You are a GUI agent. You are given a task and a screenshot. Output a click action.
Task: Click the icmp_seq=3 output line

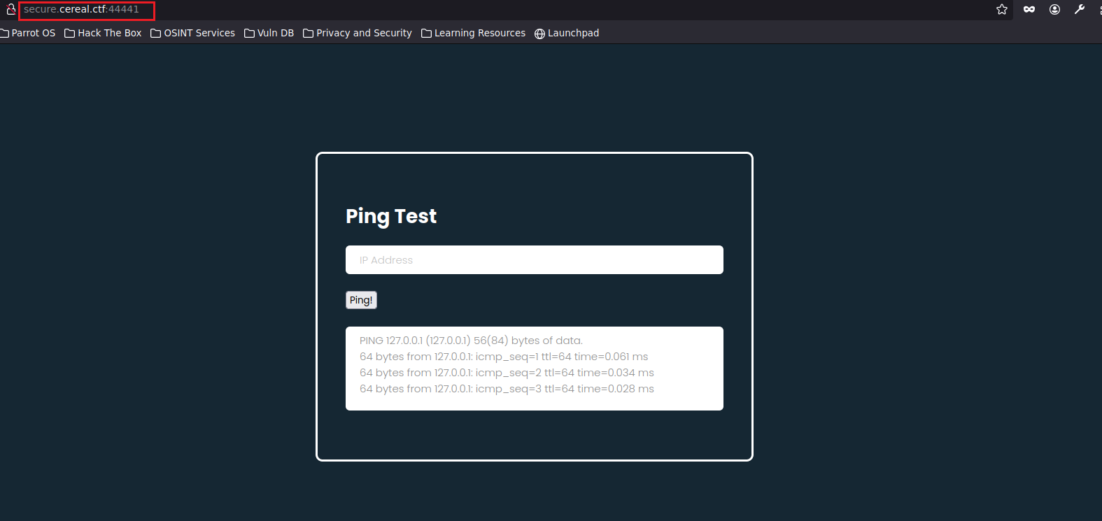click(x=507, y=389)
